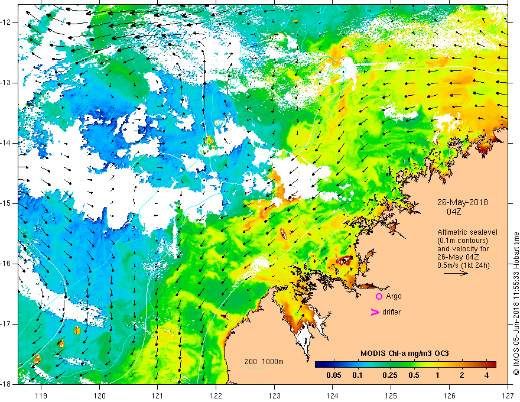Click latitude axis label -16
Screen dimensions: 520x402
click(6, 264)
